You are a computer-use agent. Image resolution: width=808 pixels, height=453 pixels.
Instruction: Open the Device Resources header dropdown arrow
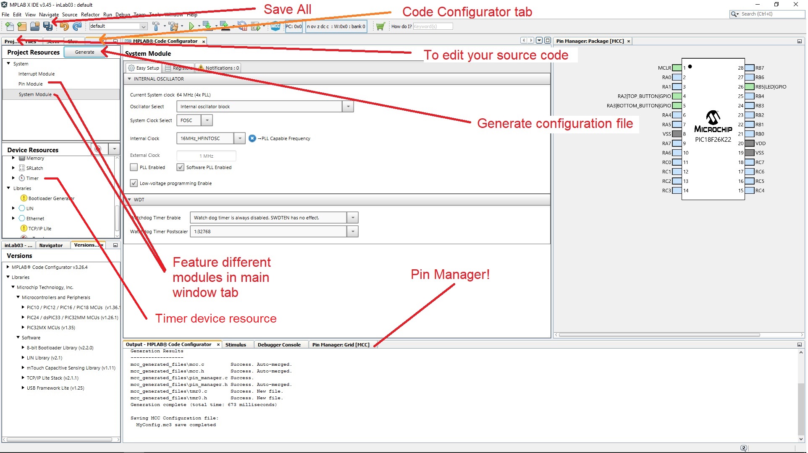[114, 149]
